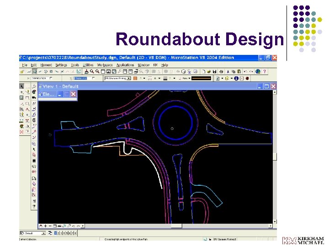
Task: Click the orange active color swatch
Action: pyautogui.click(x=135, y=78)
